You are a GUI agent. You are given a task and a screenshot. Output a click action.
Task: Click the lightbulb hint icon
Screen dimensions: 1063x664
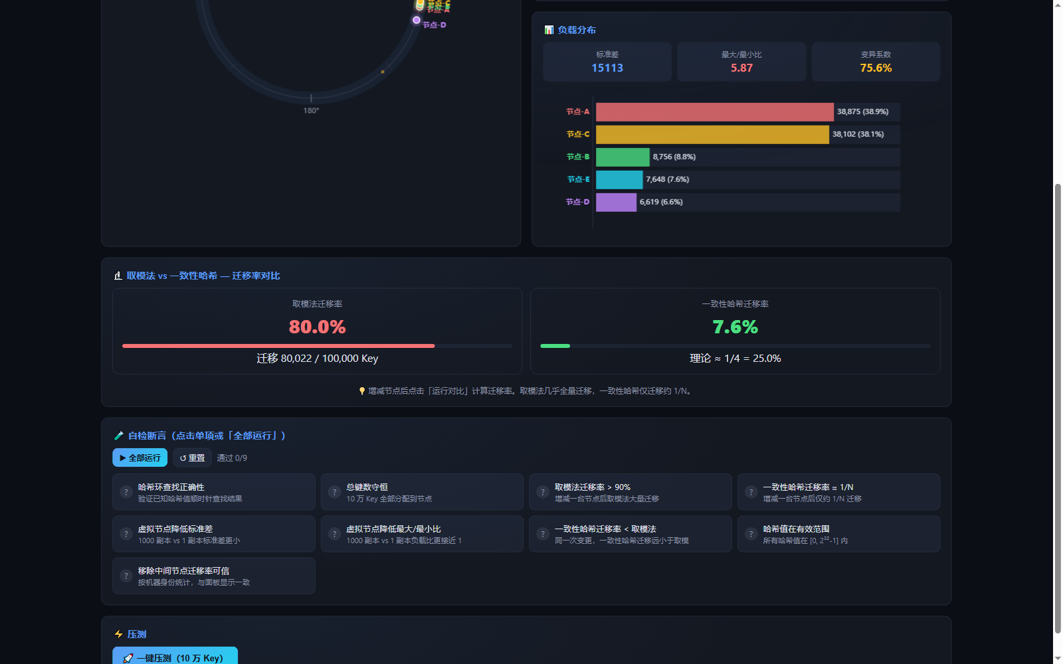coord(362,391)
